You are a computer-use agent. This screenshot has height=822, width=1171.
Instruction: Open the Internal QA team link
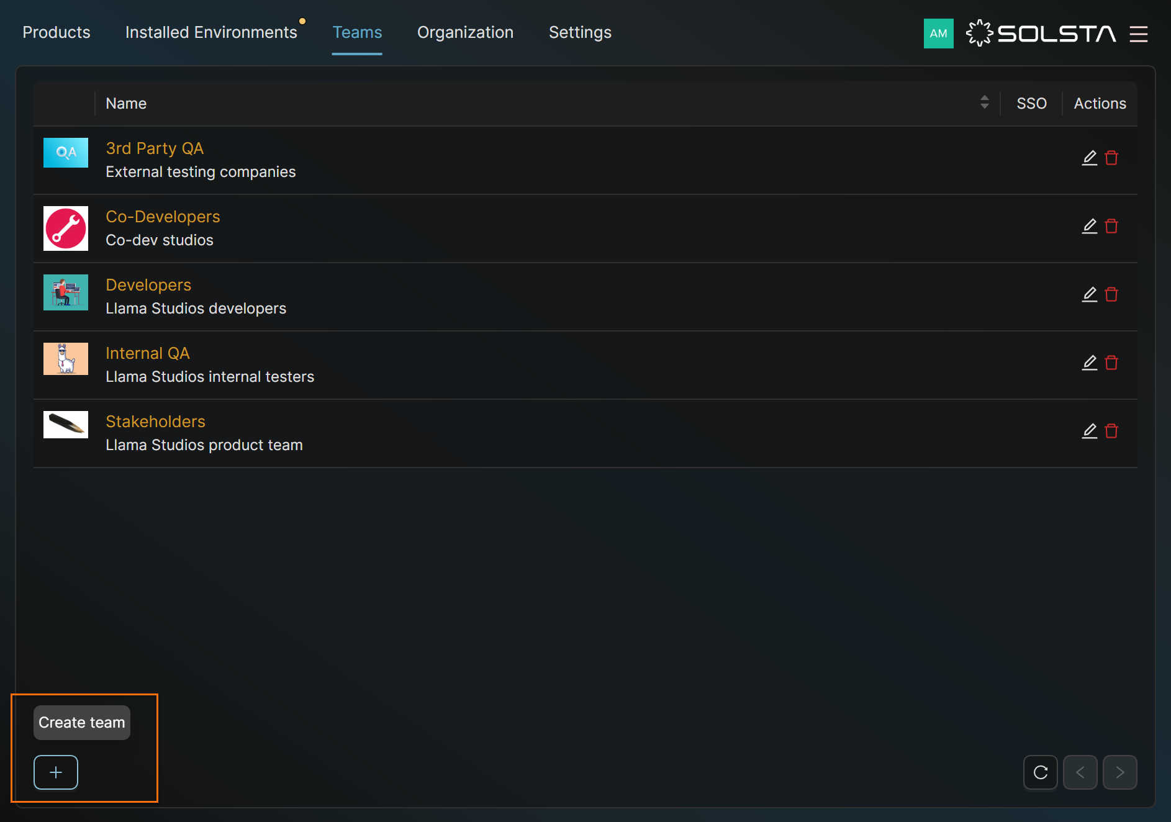(148, 353)
